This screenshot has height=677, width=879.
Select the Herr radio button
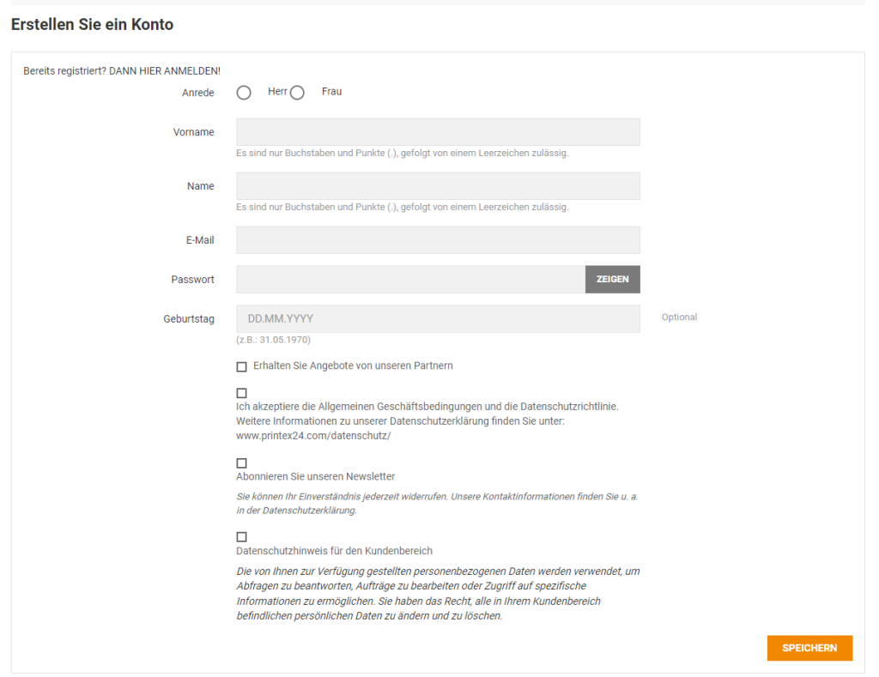[244, 93]
